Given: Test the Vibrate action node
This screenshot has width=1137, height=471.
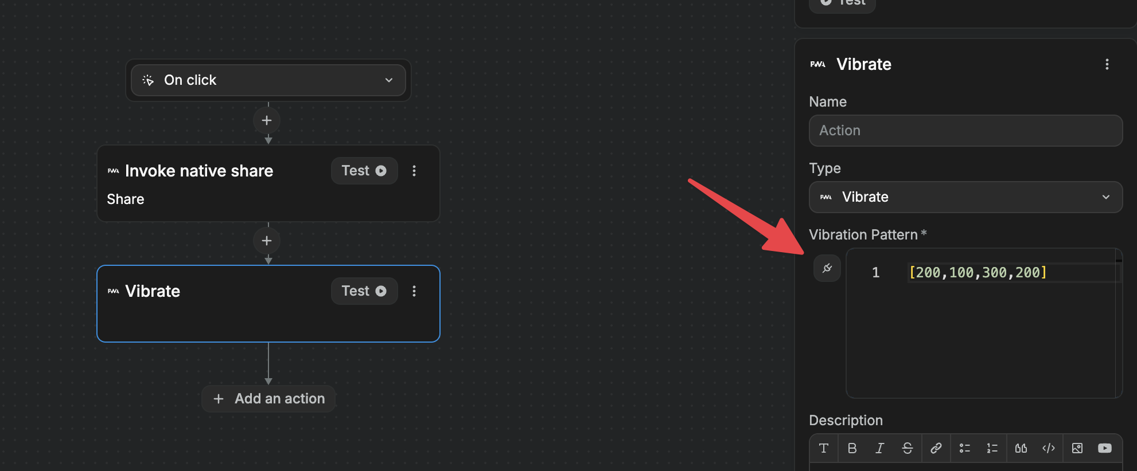Looking at the screenshot, I should 364,291.
